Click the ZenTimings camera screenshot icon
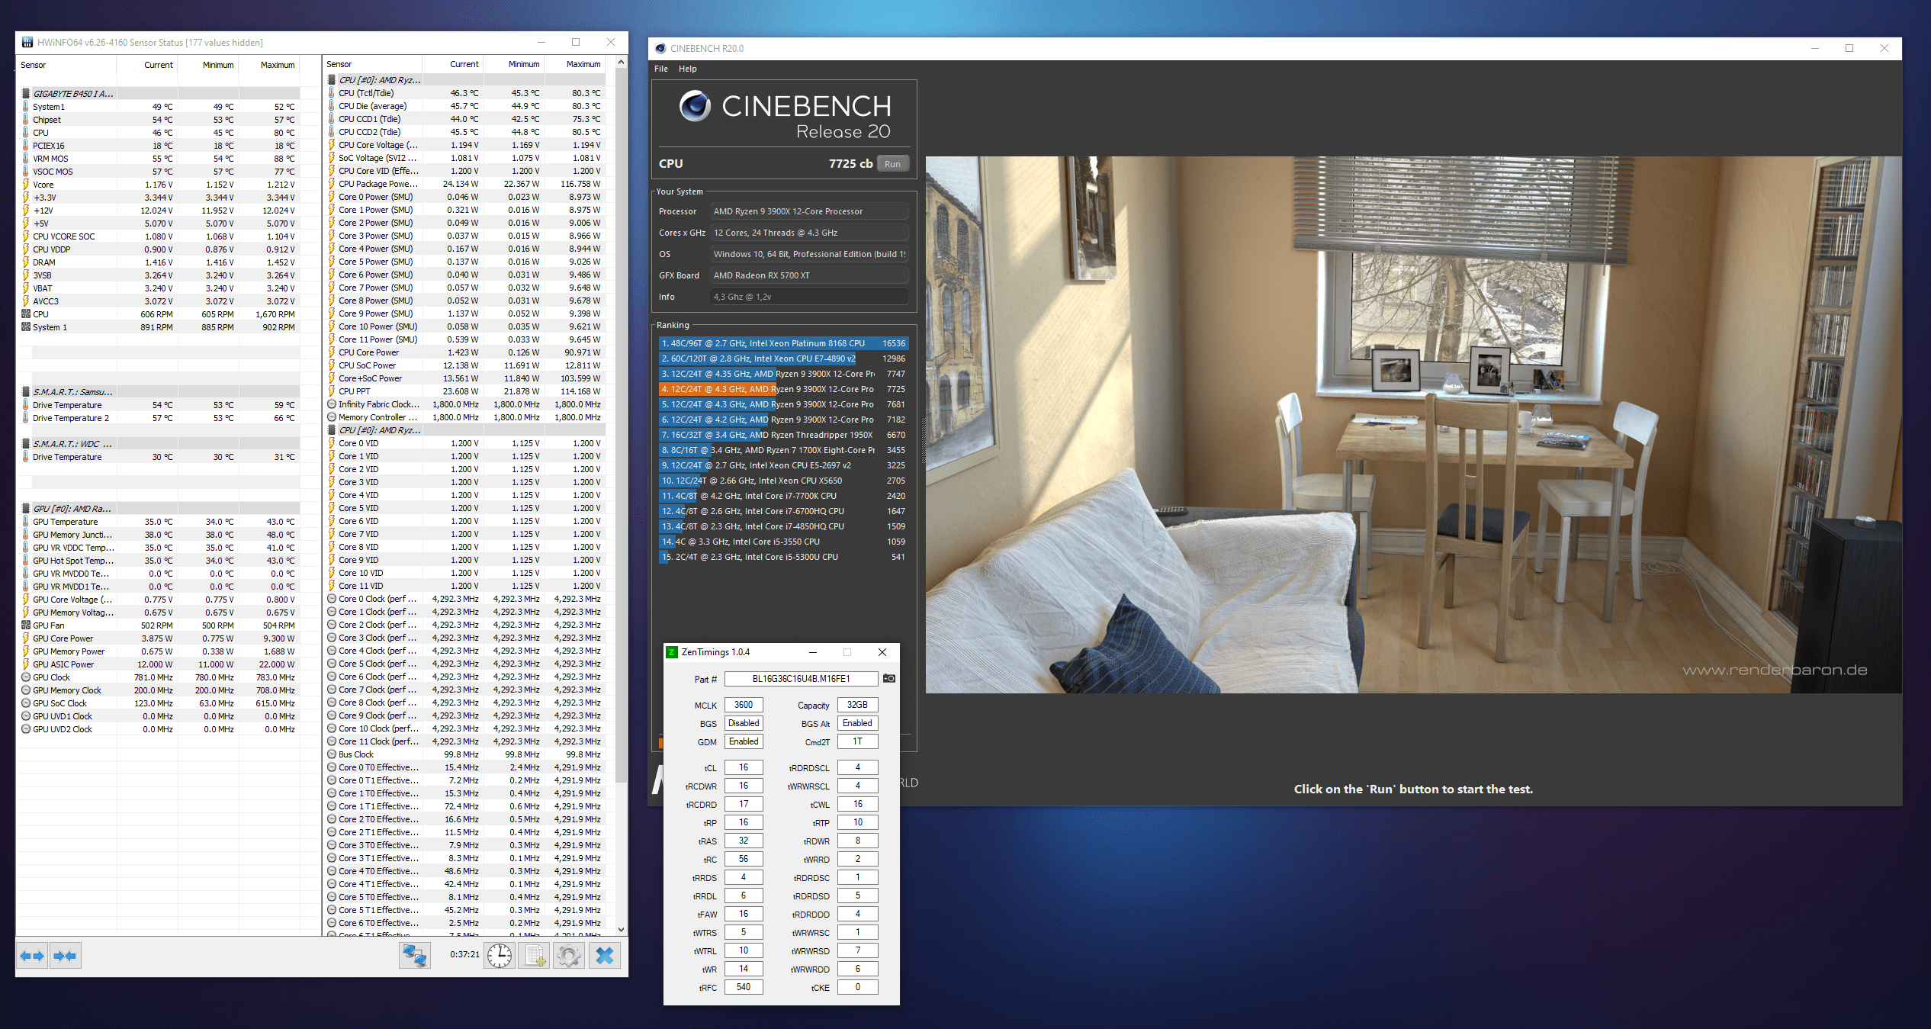This screenshot has height=1029, width=1931. (889, 678)
